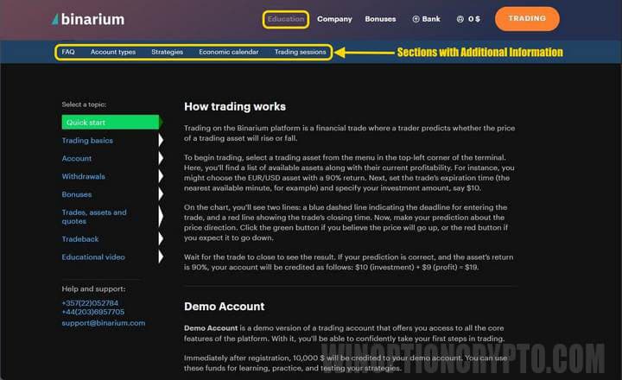The image size is (622, 380).
Task: Expand the Account topic arrow
Action: [x=161, y=159]
